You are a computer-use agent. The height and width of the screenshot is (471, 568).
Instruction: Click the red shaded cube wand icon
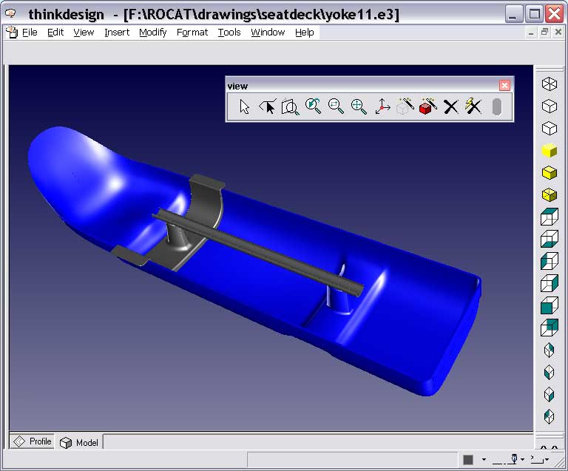(427, 107)
